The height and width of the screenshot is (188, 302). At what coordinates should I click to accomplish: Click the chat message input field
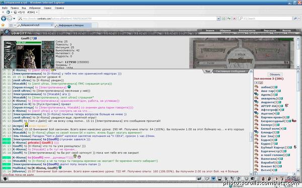pyautogui.click(x=102, y=179)
